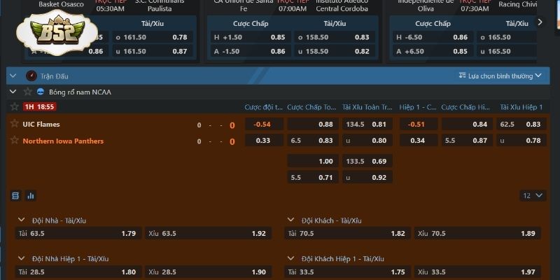Screen dimensions: 560x280
Task: Open the Northern Iowa Panthers team name
Action: point(63,141)
